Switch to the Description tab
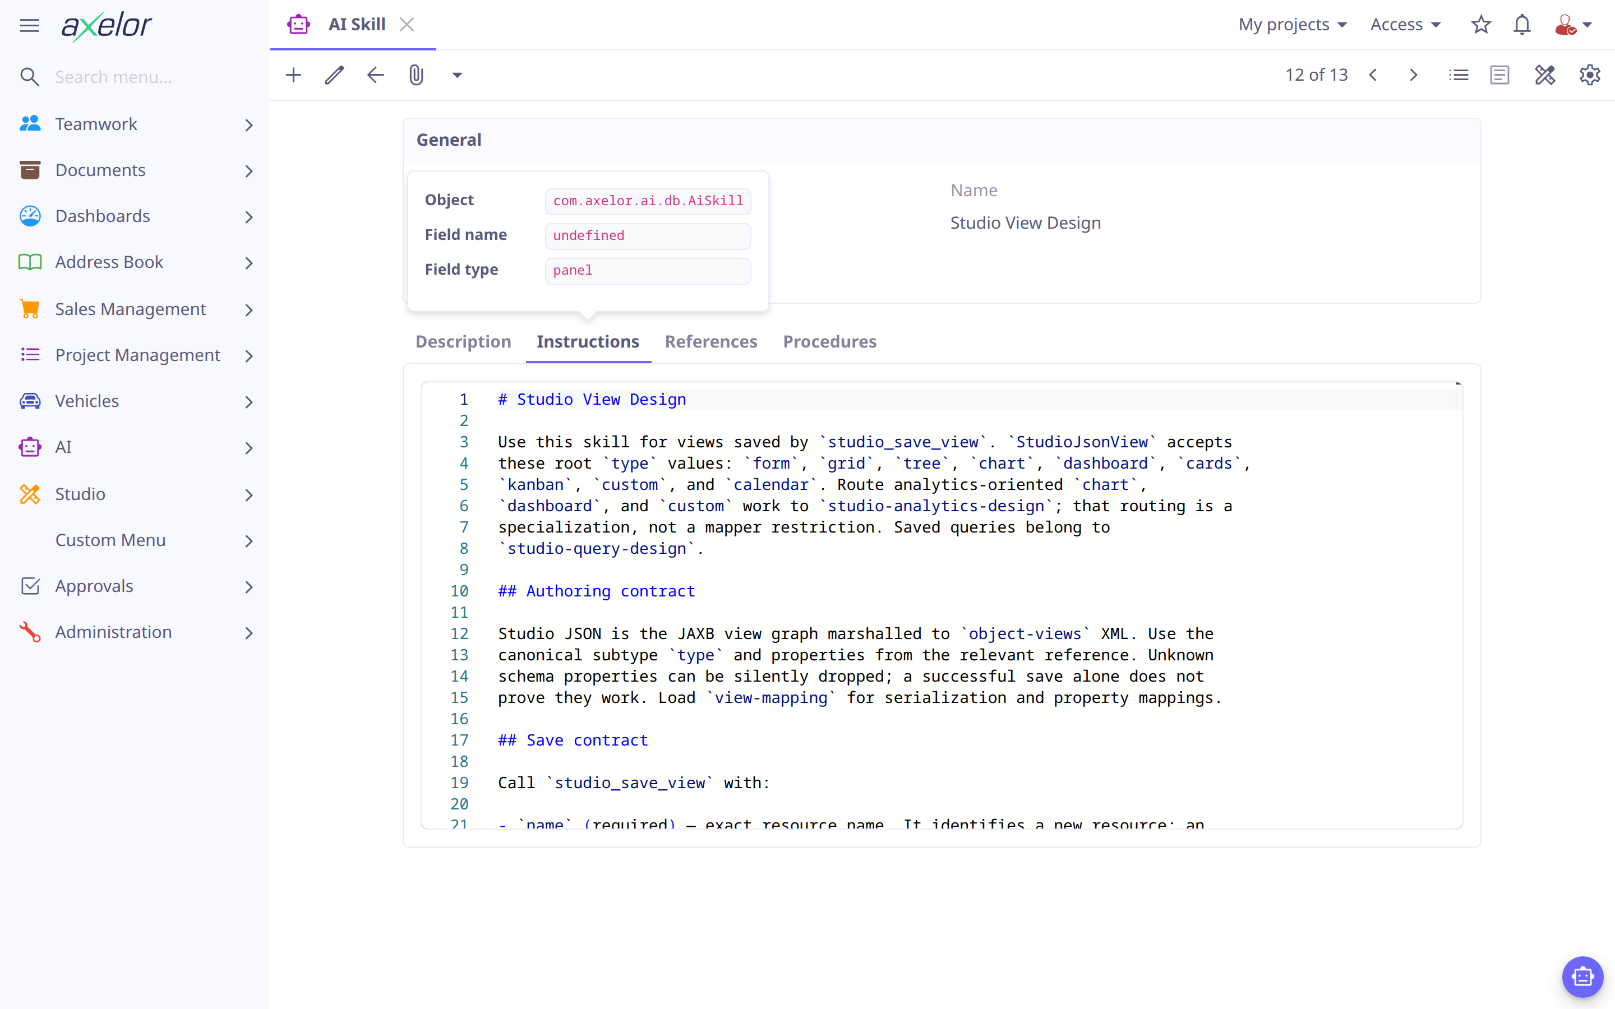 pos(463,342)
